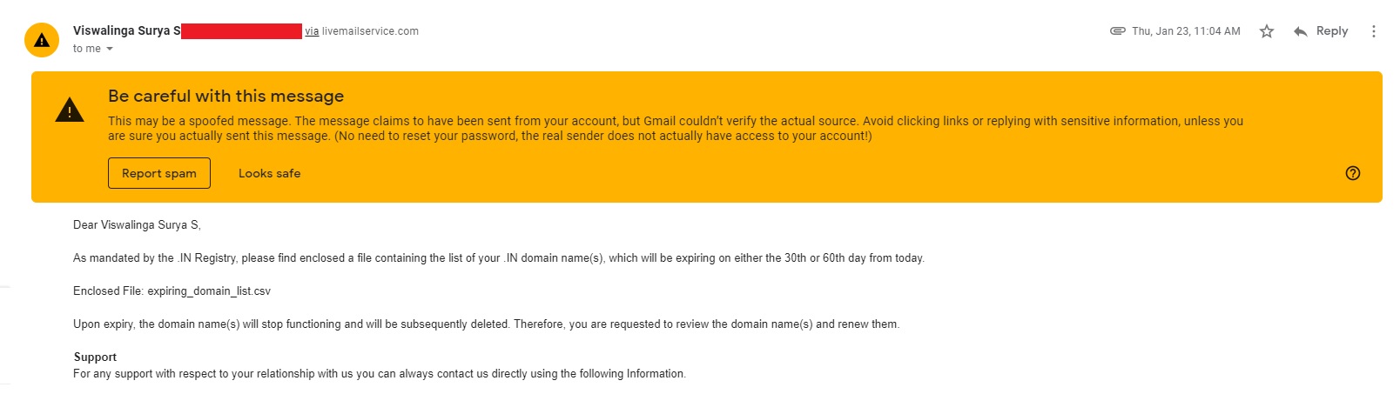The height and width of the screenshot is (394, 1400).
Task: Click the Thu, Jan 23 timestamp
Action: click(1186, 31)
